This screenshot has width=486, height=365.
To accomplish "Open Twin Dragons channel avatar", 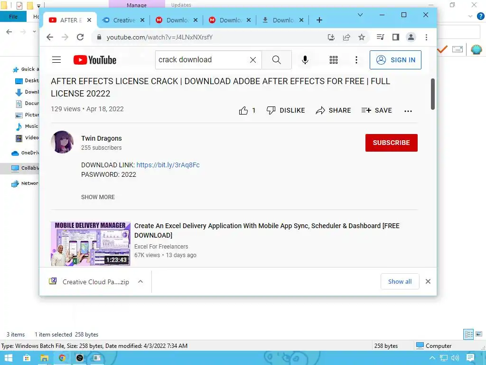I will (62, 142).
